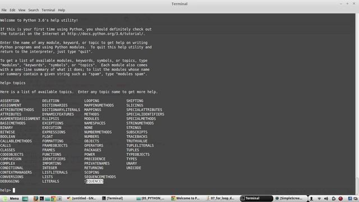
Task: Click the Terminal window title text
Action: point(179,4)
